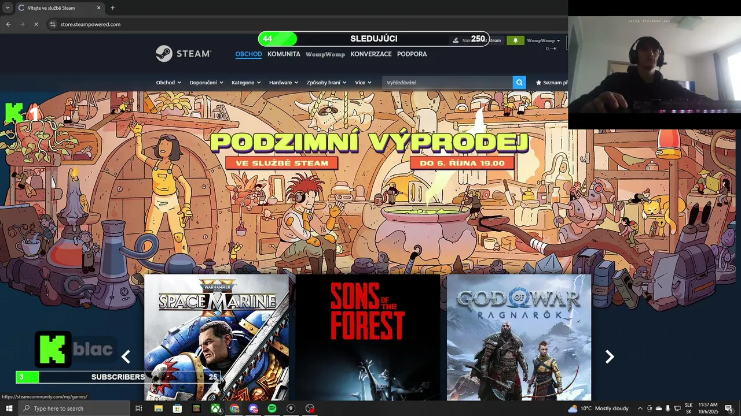The width and height of the screenshot is (741, 416).
Task: Open the God of War Ragnarök capsule
Action: click(519, 337)
